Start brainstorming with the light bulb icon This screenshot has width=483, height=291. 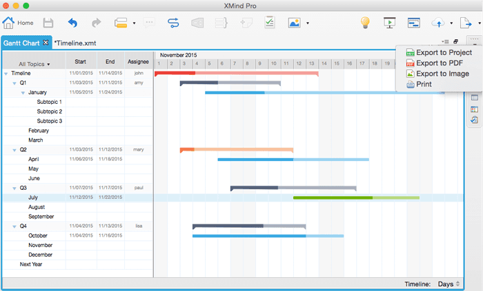coord(365,23)
